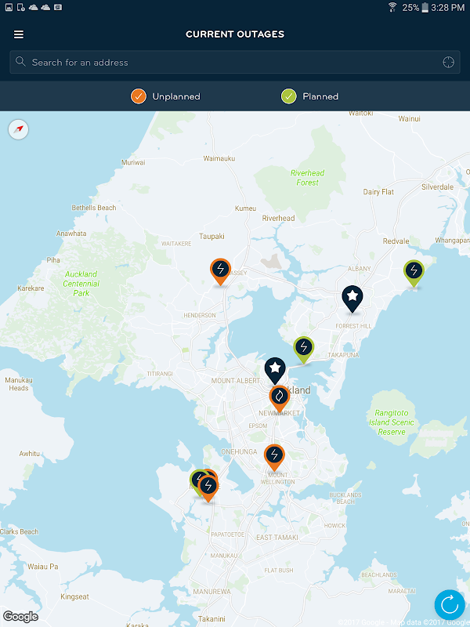Tap the Bethells Beach map label

click(94, 208)
